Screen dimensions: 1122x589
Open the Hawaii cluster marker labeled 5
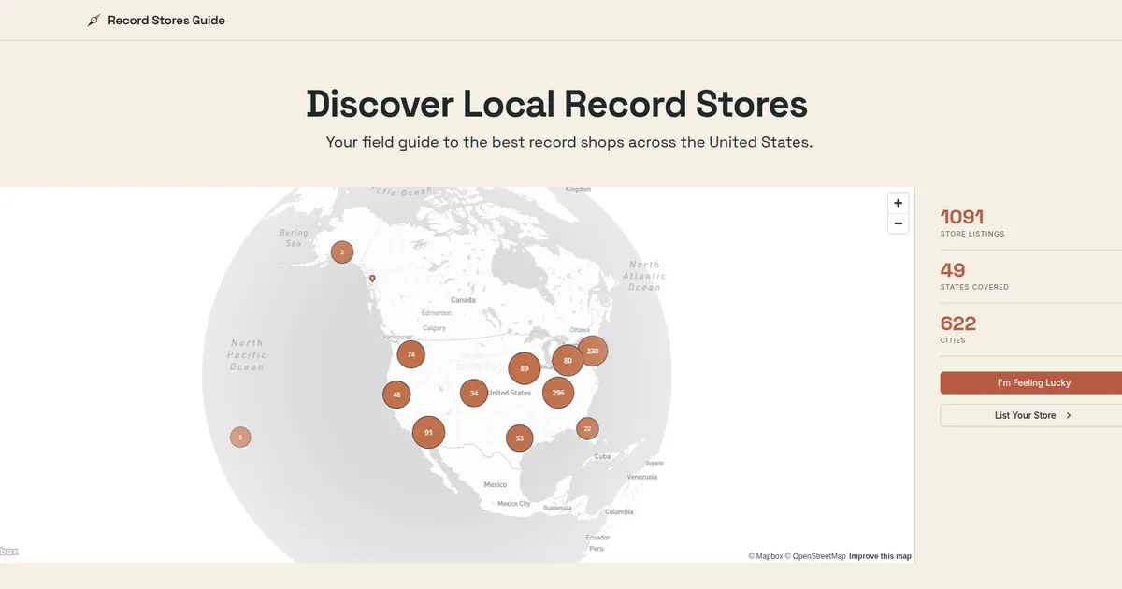point(240,437)
